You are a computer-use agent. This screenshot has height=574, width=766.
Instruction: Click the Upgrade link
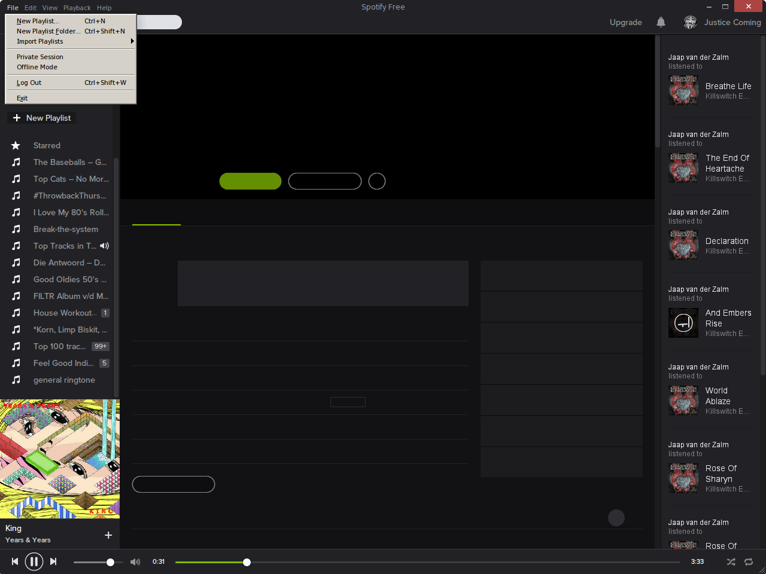tap(625, 22)
